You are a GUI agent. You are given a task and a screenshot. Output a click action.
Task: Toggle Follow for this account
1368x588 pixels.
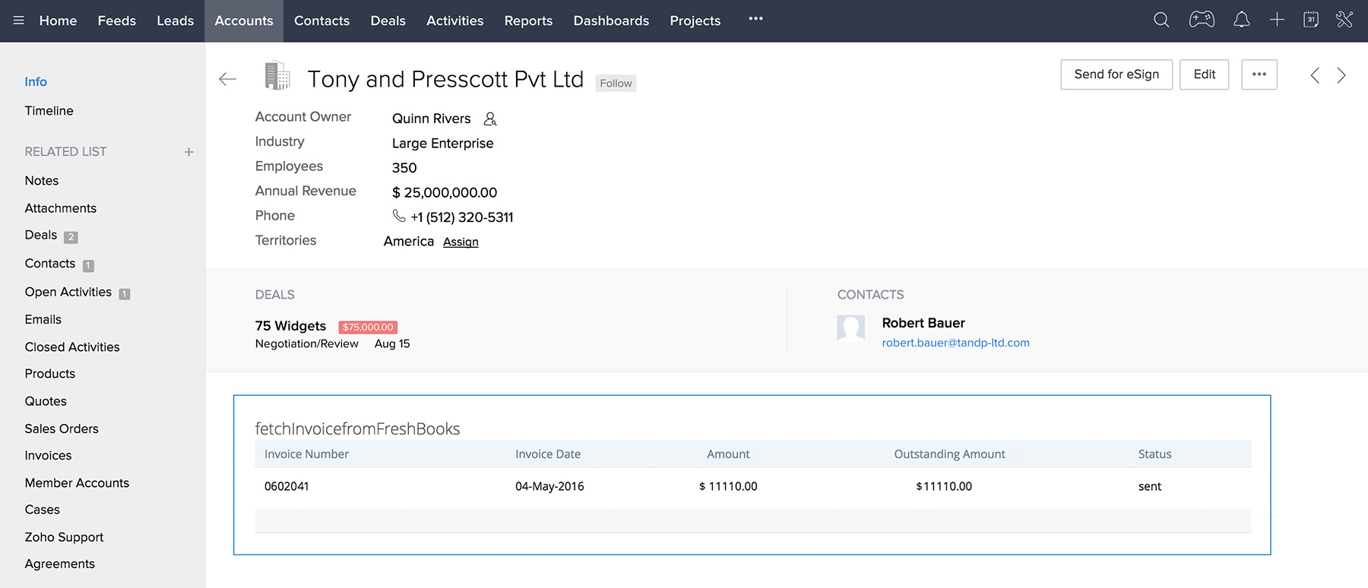616,84
